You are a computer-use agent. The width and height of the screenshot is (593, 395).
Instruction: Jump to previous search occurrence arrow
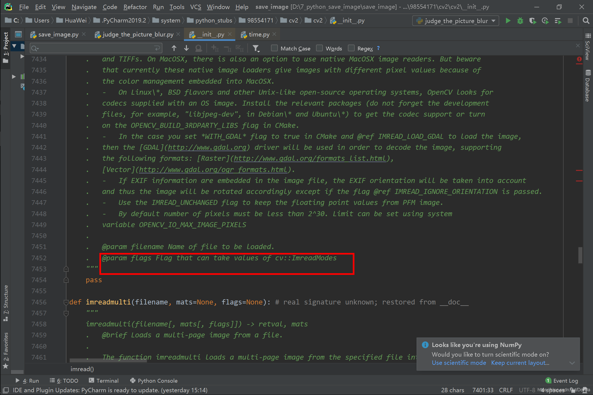pyautogui.click(x=174, y=48)
